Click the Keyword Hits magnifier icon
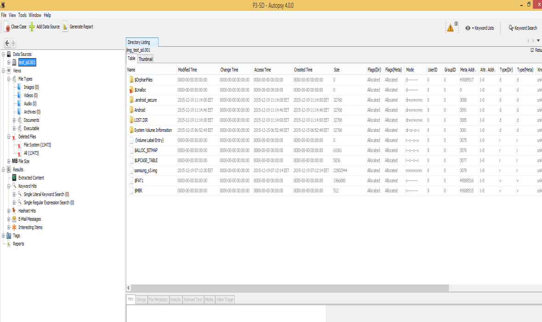Screen dimensions: 542x322 point(14,186)
